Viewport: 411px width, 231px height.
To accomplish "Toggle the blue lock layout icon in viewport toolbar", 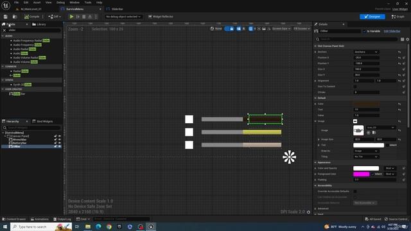I will [232, 29].
